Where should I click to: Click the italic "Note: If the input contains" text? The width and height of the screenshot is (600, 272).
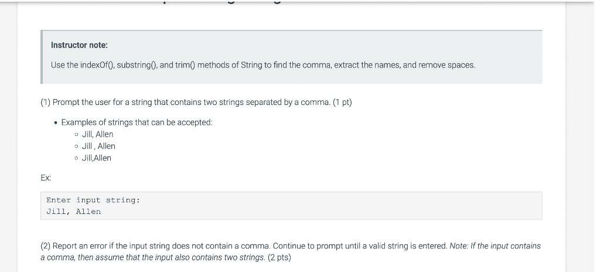[495, 246]
